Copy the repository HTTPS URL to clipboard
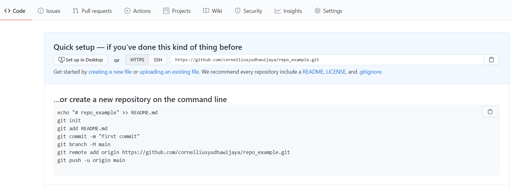Viewport: 512px width, 191px height. [491, 60]
